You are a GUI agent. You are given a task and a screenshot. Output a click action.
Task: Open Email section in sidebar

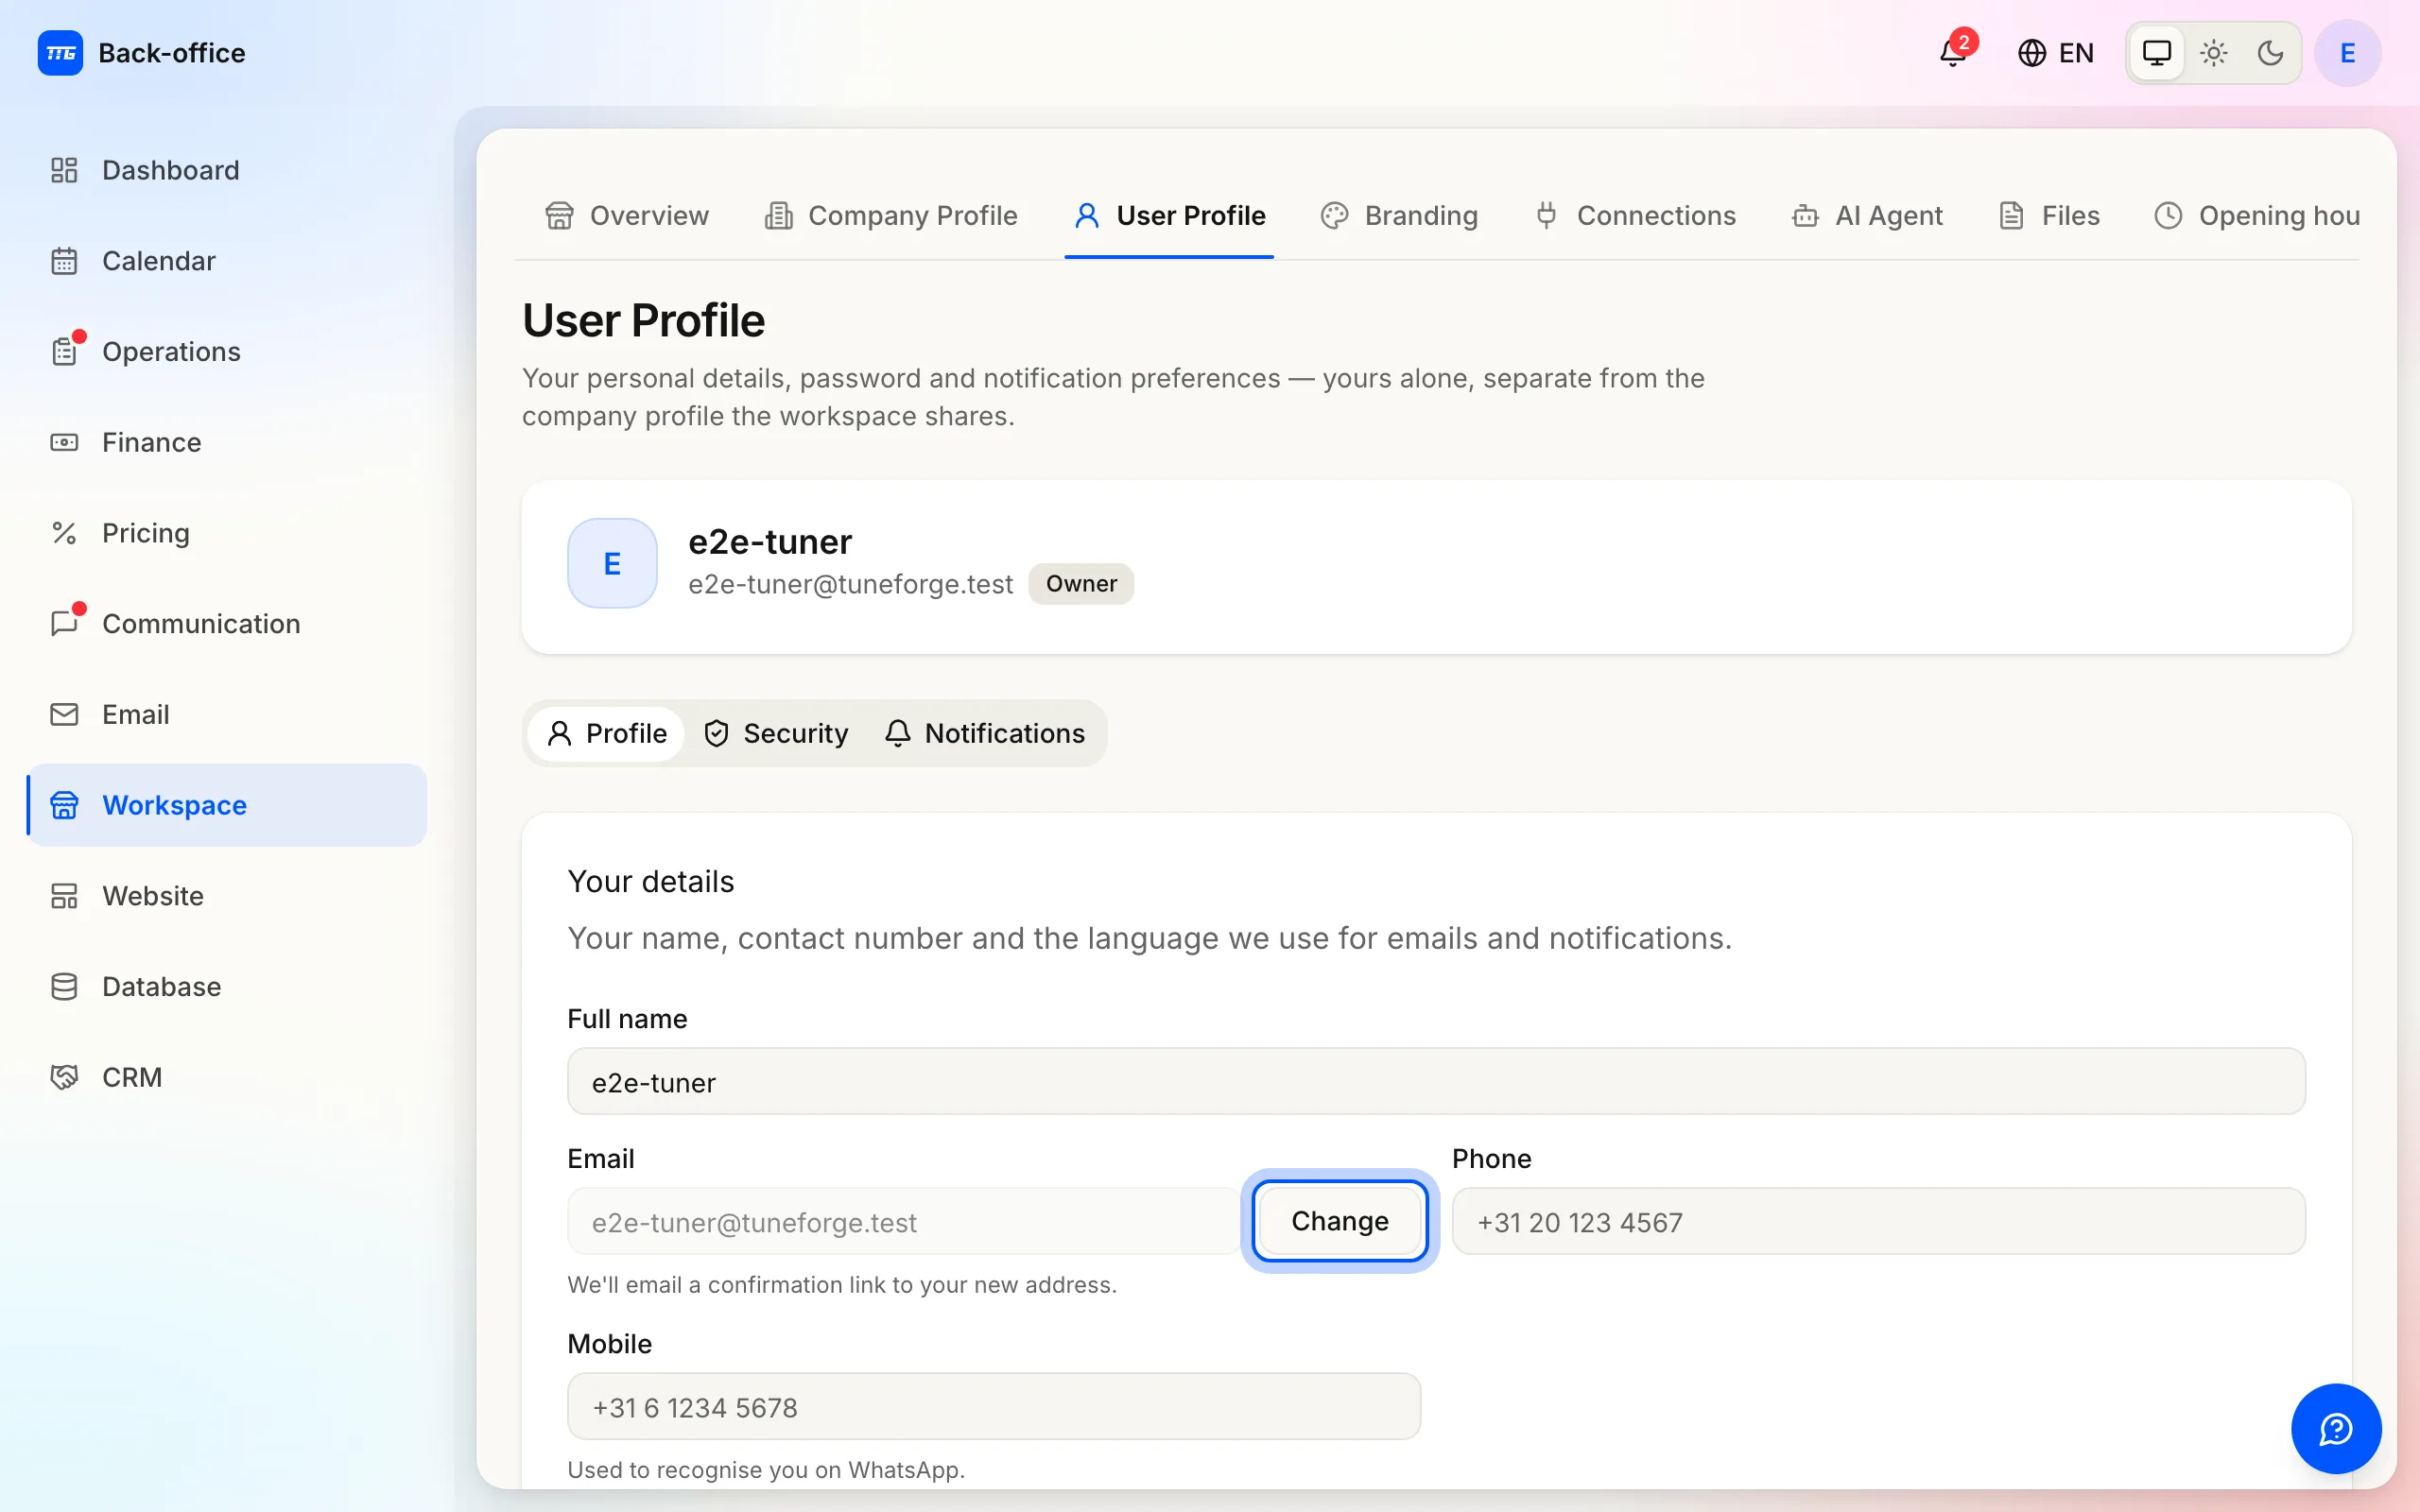(x=227, y=714)
